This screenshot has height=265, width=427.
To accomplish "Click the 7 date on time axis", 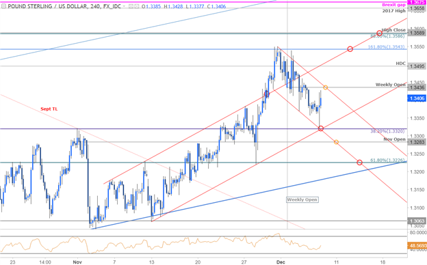I will pyautogui.click(x=114, y=262).
